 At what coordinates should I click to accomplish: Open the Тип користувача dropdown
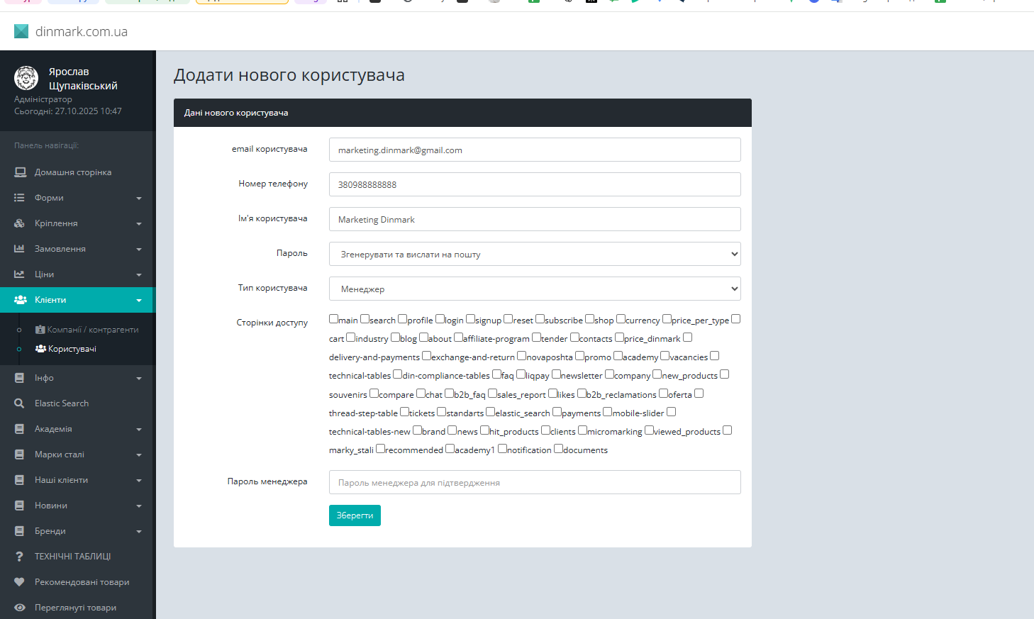535,289
